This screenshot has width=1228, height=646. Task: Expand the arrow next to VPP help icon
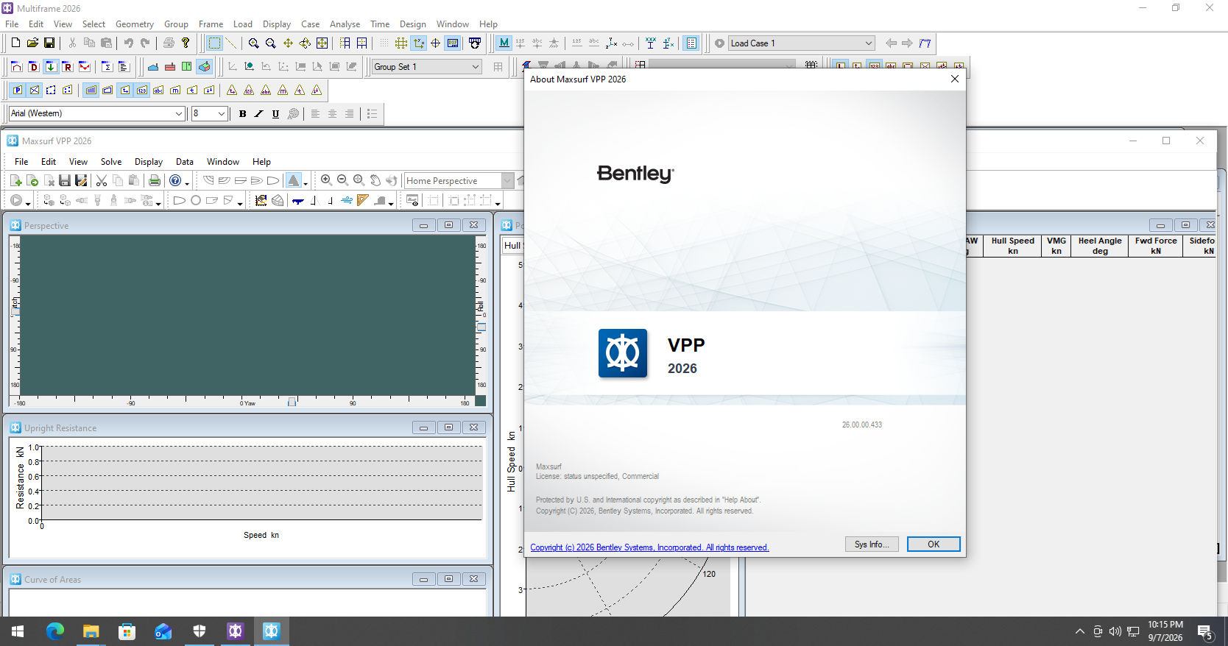pyautogui.click(x=187, y=182)
